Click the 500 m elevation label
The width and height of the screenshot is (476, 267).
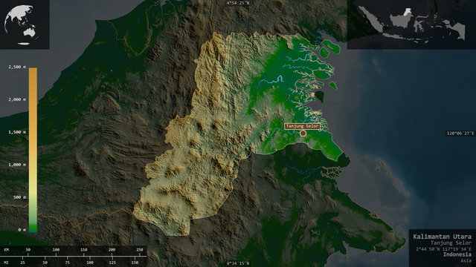point(19,197)
